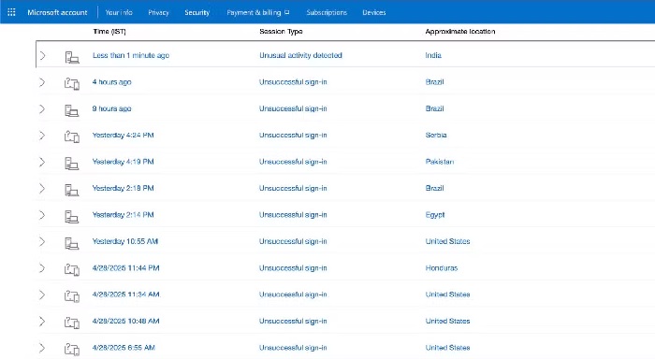
Task: Expand the '4/28/2025 11:44 PM' Honduras row
Action: click(x=42, y=268)
